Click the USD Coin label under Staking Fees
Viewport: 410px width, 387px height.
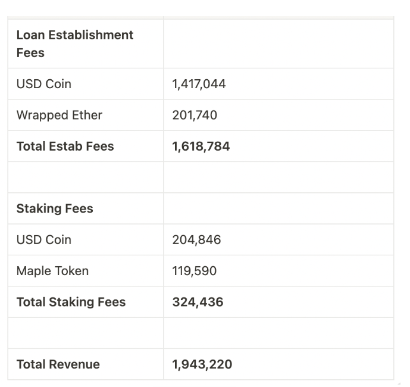(x=43, y=240)
